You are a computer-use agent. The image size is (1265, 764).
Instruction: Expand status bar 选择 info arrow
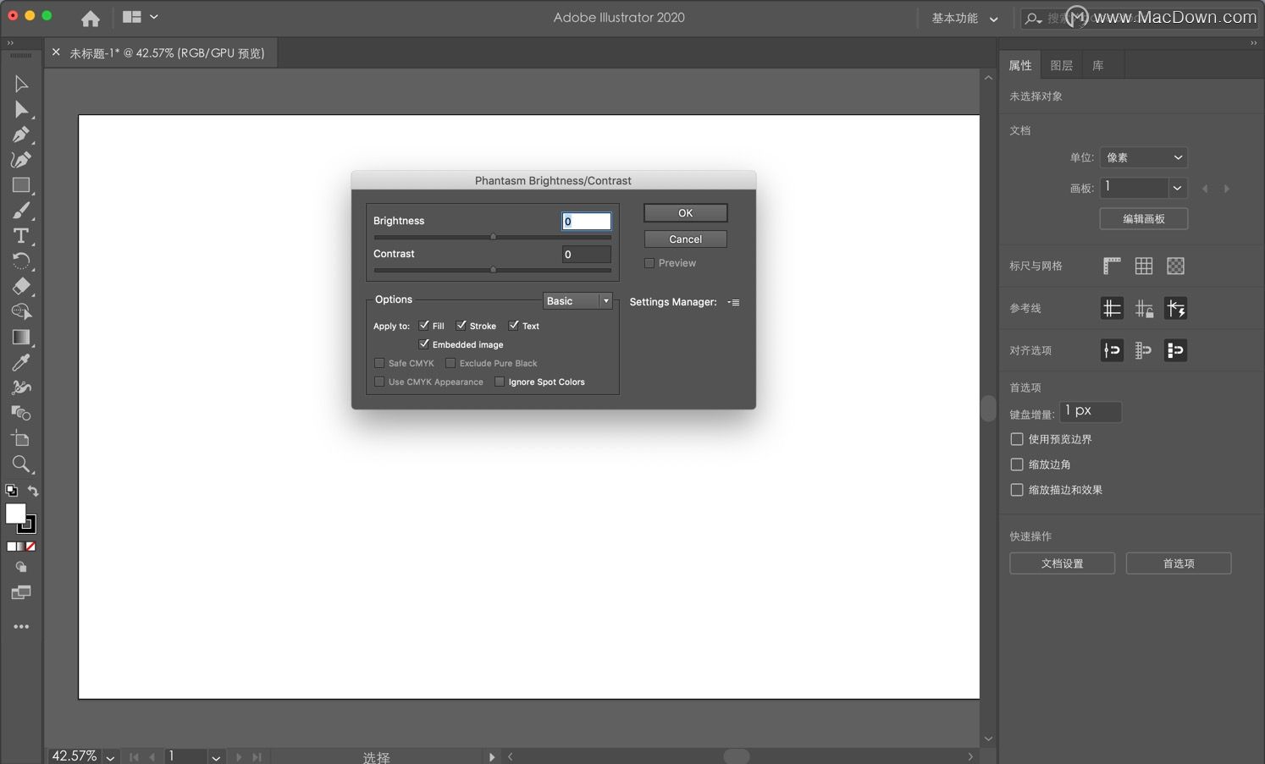click(492, 757)
